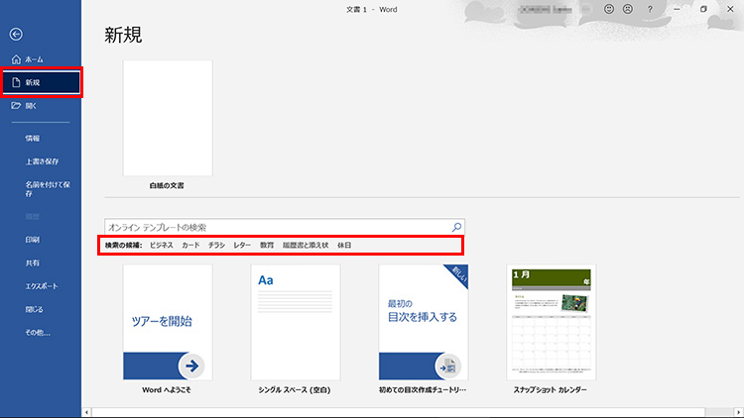Choose 名前を付けて保存
The height and width of the screenshot is (418, 744).
tap(48, 188)
